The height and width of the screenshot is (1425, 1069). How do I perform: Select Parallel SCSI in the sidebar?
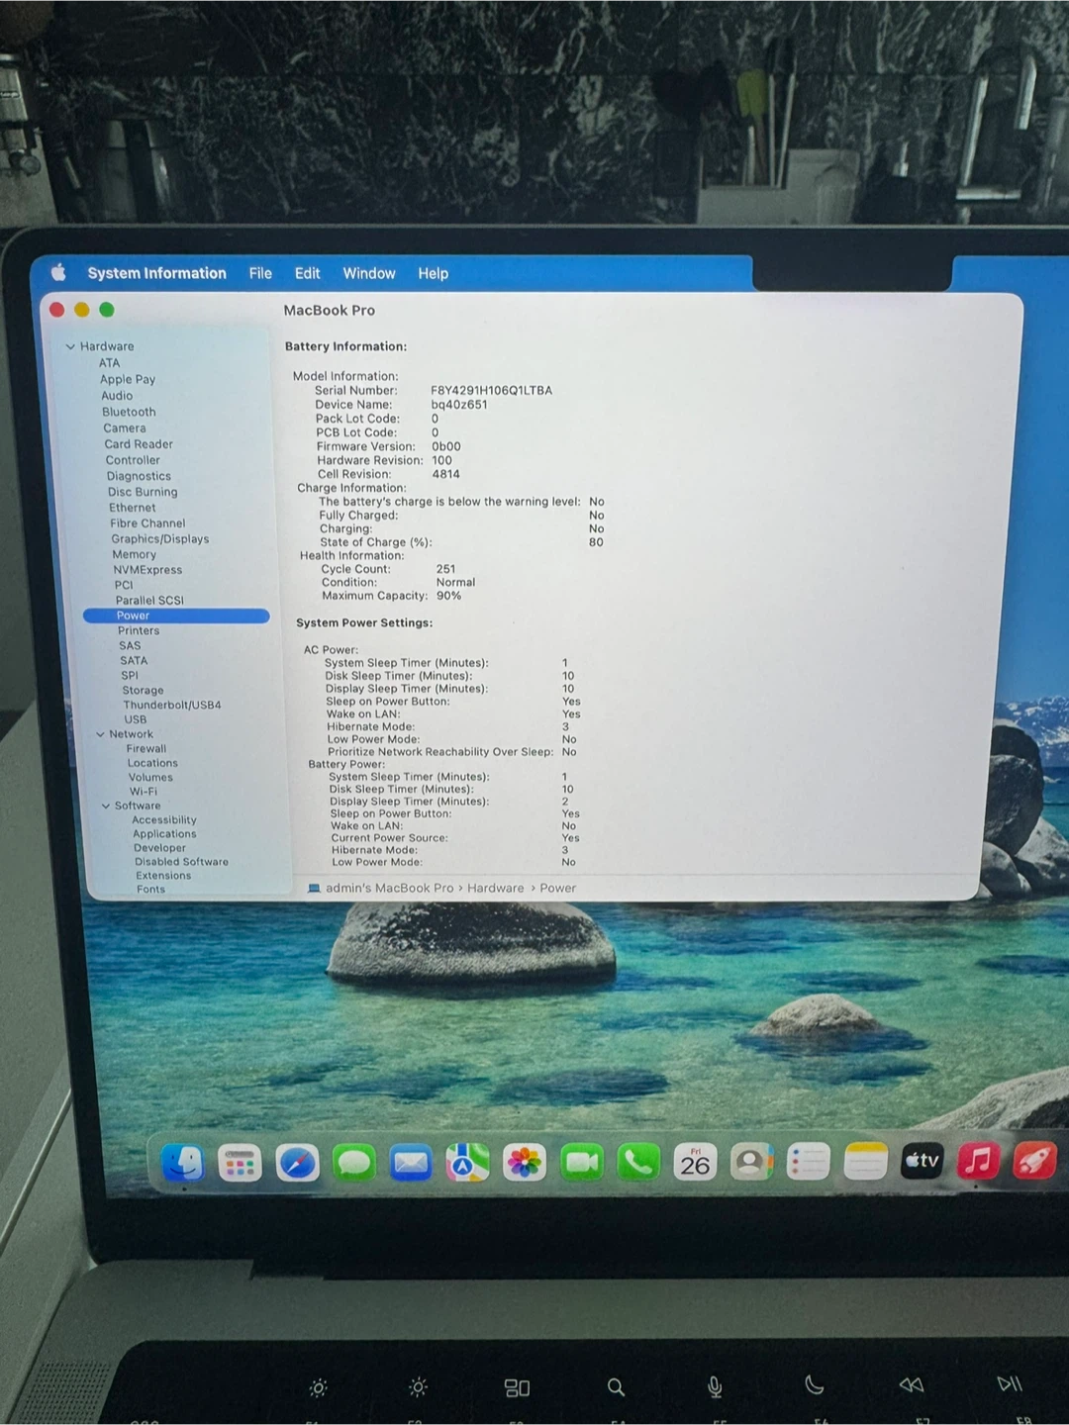149,601
